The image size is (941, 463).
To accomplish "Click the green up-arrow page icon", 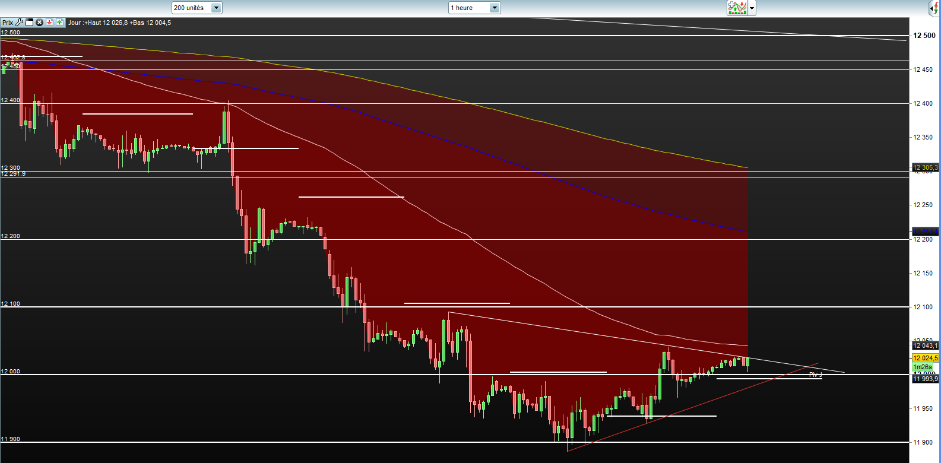I will [60, 23].
